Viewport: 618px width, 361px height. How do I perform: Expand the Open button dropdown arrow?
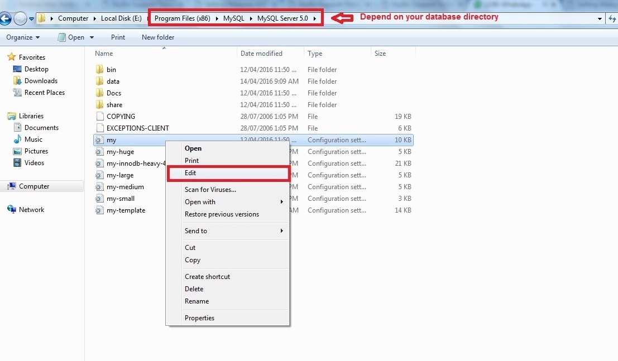(92, 37)
